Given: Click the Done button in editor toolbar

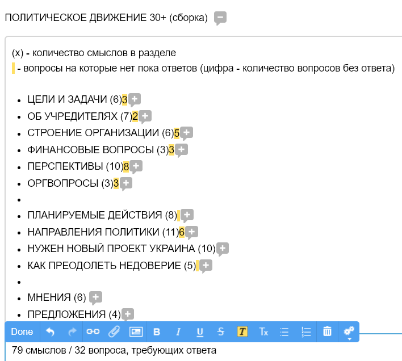Looking at the screenshot, I should click(x=22, y=332).
